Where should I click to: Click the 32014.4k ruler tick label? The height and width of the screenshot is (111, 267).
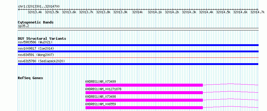click(x=206, y=12)
